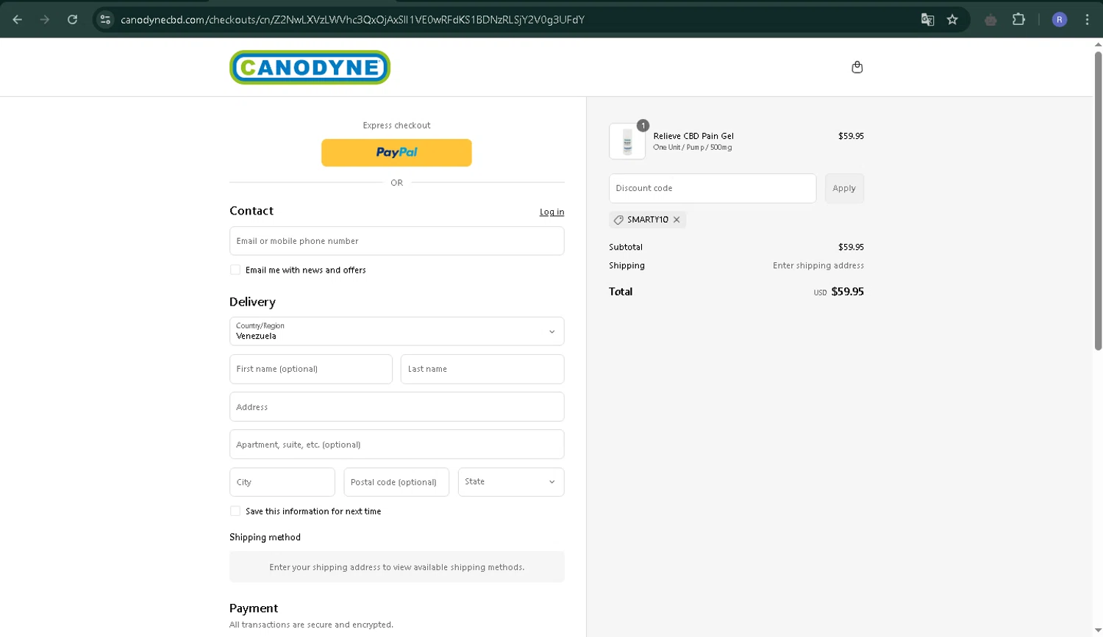
Task: Click the browser forward arrow
Action: point(45,20)
